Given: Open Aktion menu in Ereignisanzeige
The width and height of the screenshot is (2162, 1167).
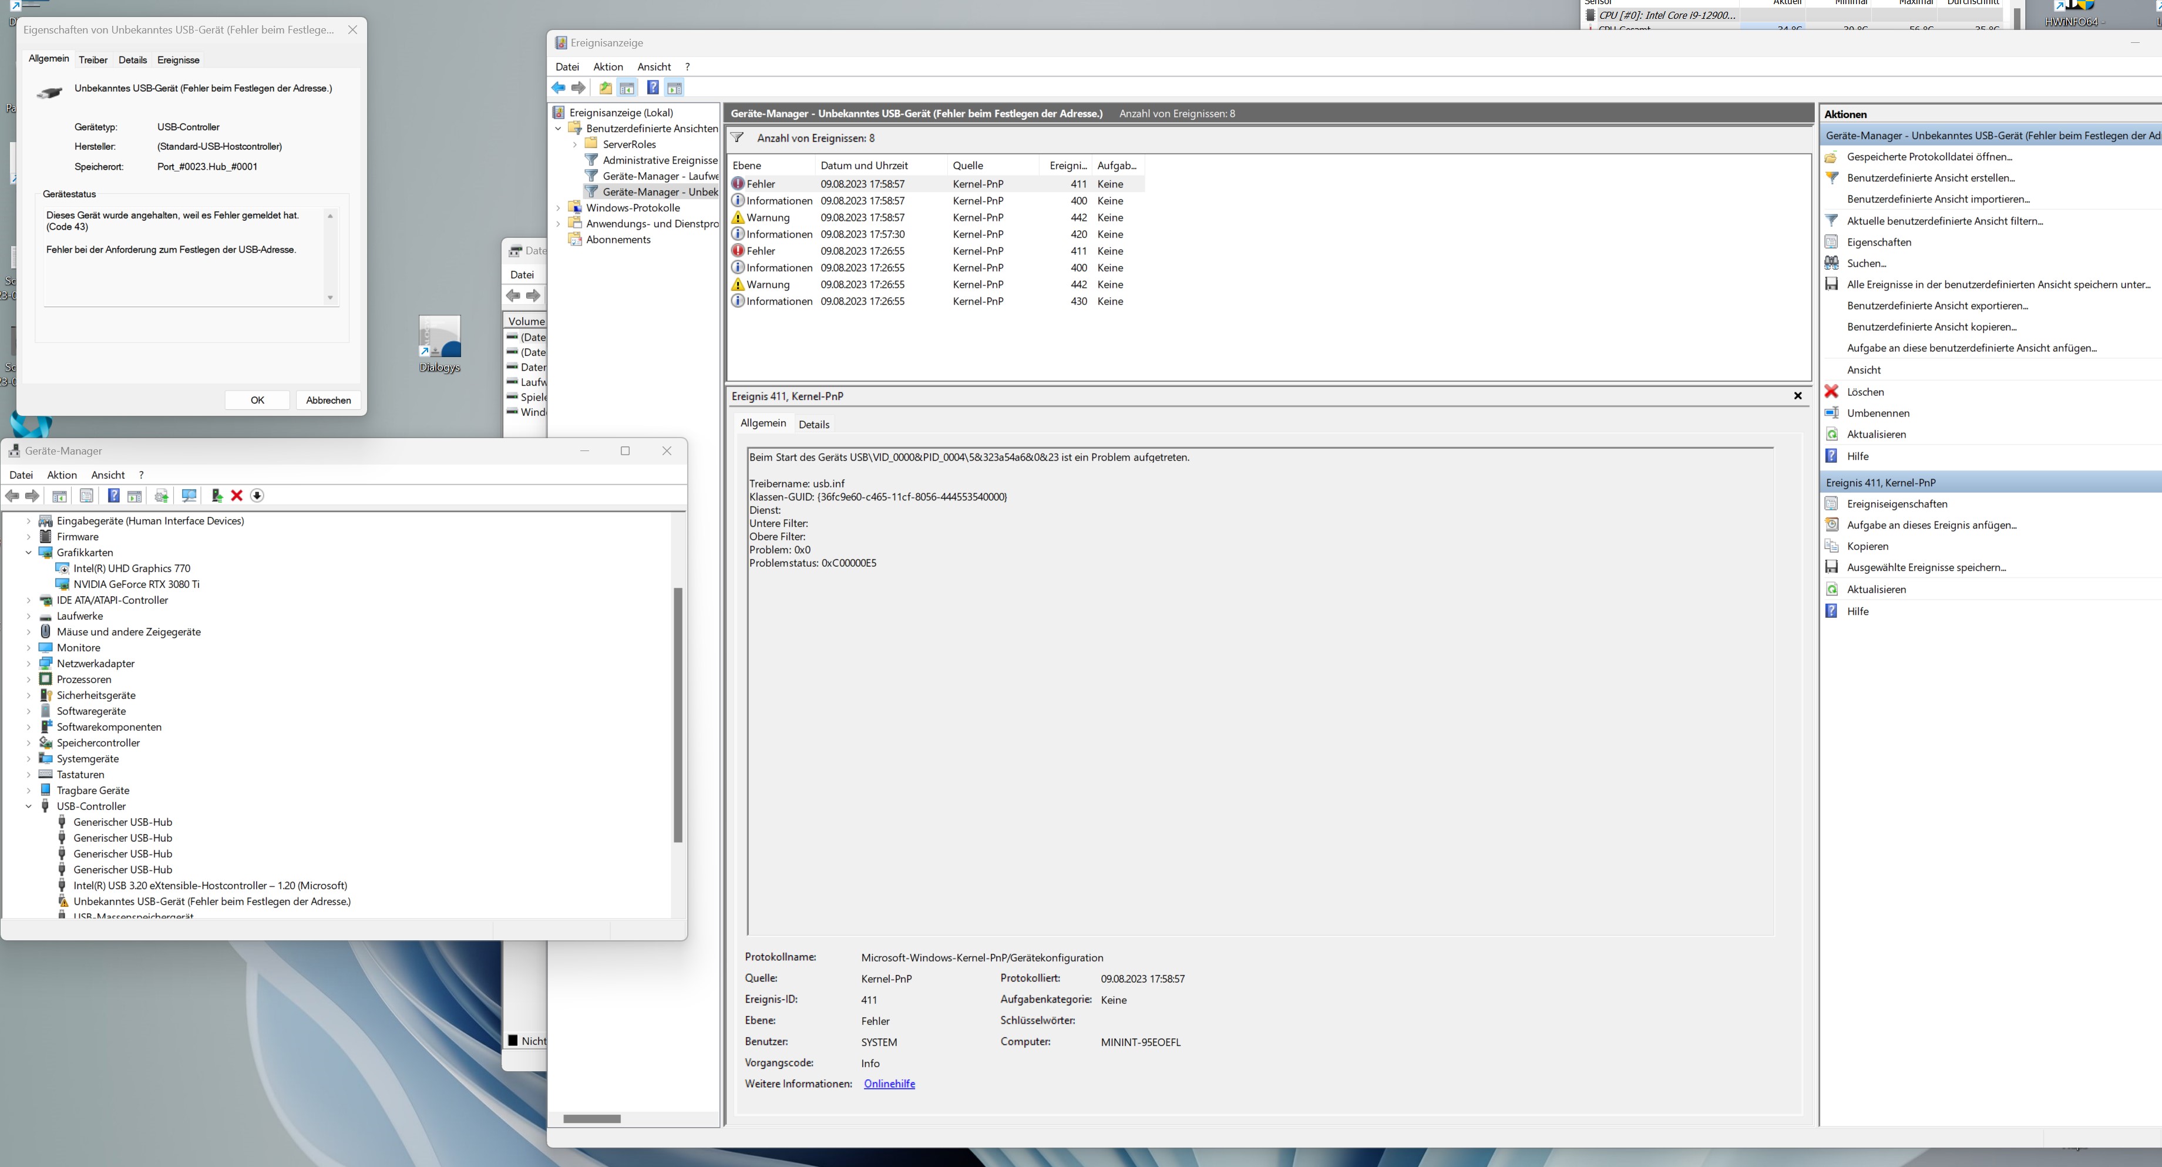Looking at the screenshot, I should 608,67.
